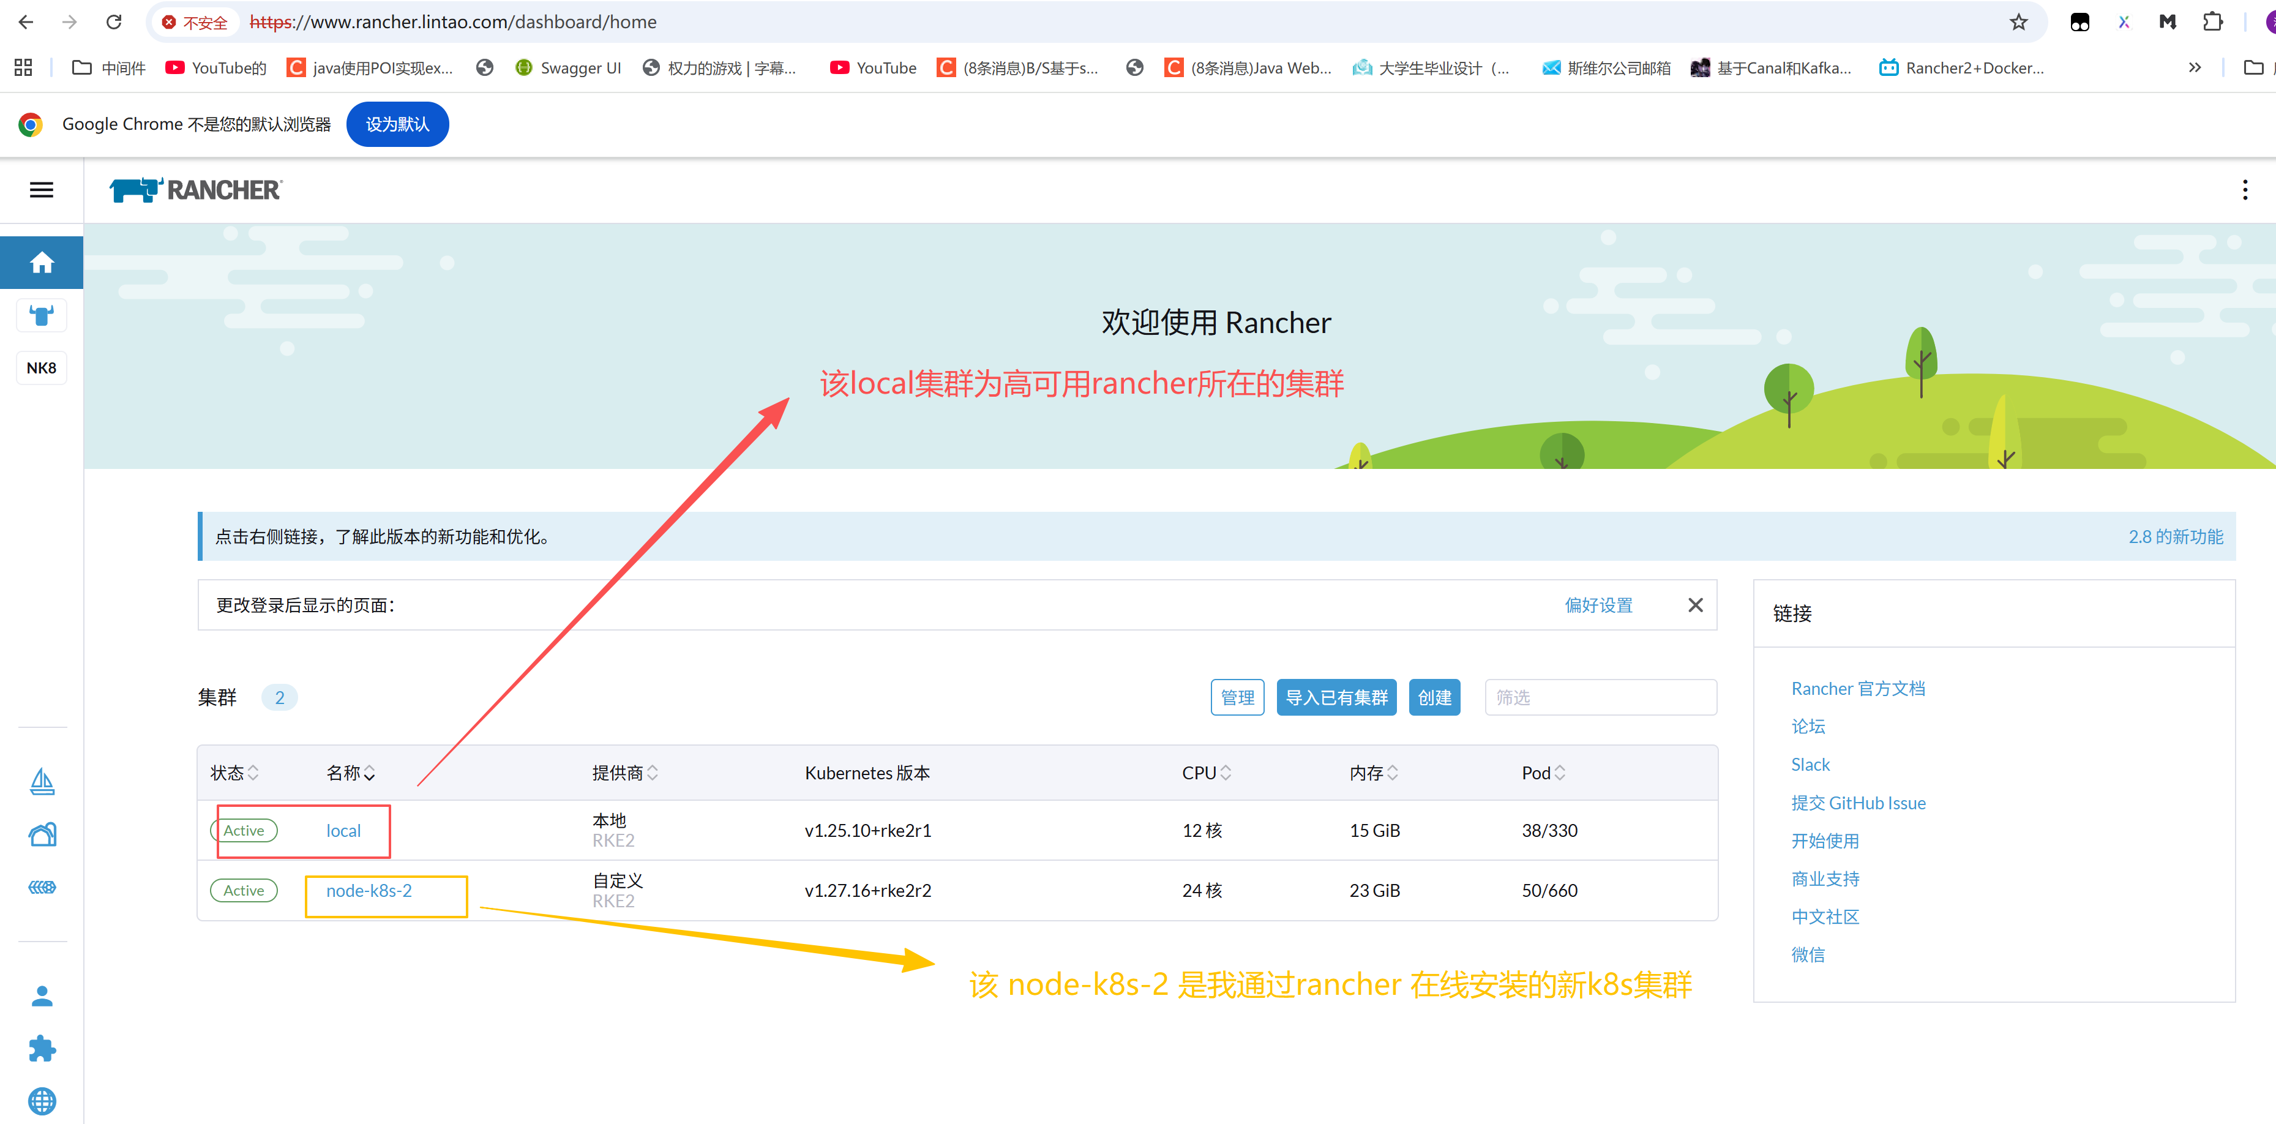Open Users & Authentication person icon

click(x=42, y=996)
